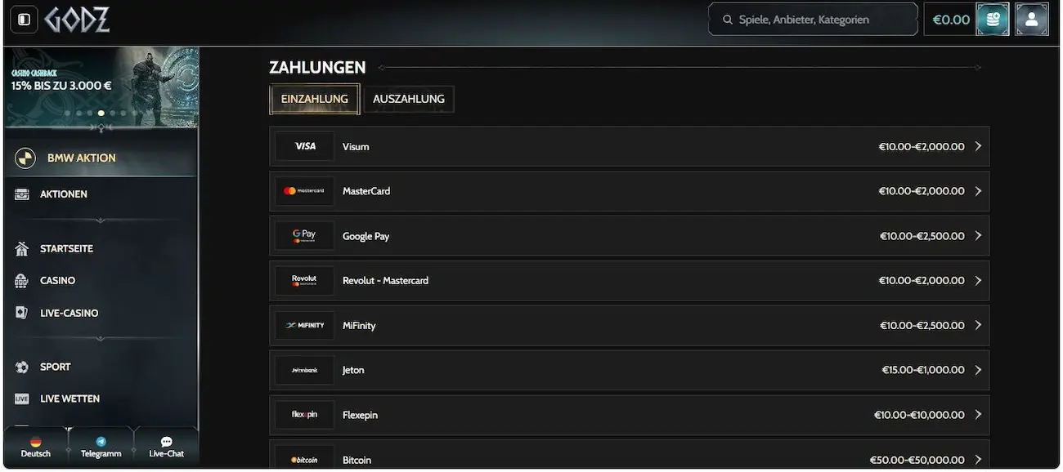
Task: Open the Deutsch language selector
Action: click(x=35, y=447)
